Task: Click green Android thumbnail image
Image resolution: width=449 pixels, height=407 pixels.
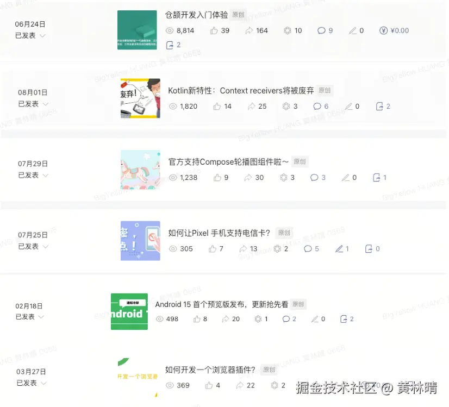Action: click(x=129, y=311)
